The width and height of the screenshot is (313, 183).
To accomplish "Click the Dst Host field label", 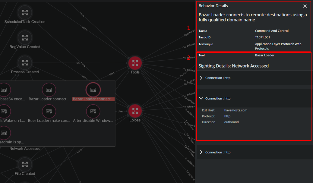I will pos(208,110).
